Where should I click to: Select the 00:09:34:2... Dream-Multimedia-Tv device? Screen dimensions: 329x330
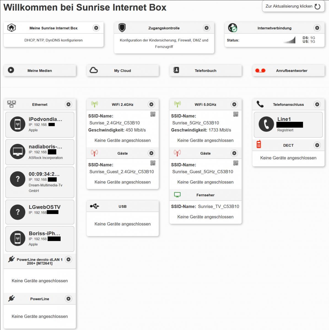pos(40,182)
